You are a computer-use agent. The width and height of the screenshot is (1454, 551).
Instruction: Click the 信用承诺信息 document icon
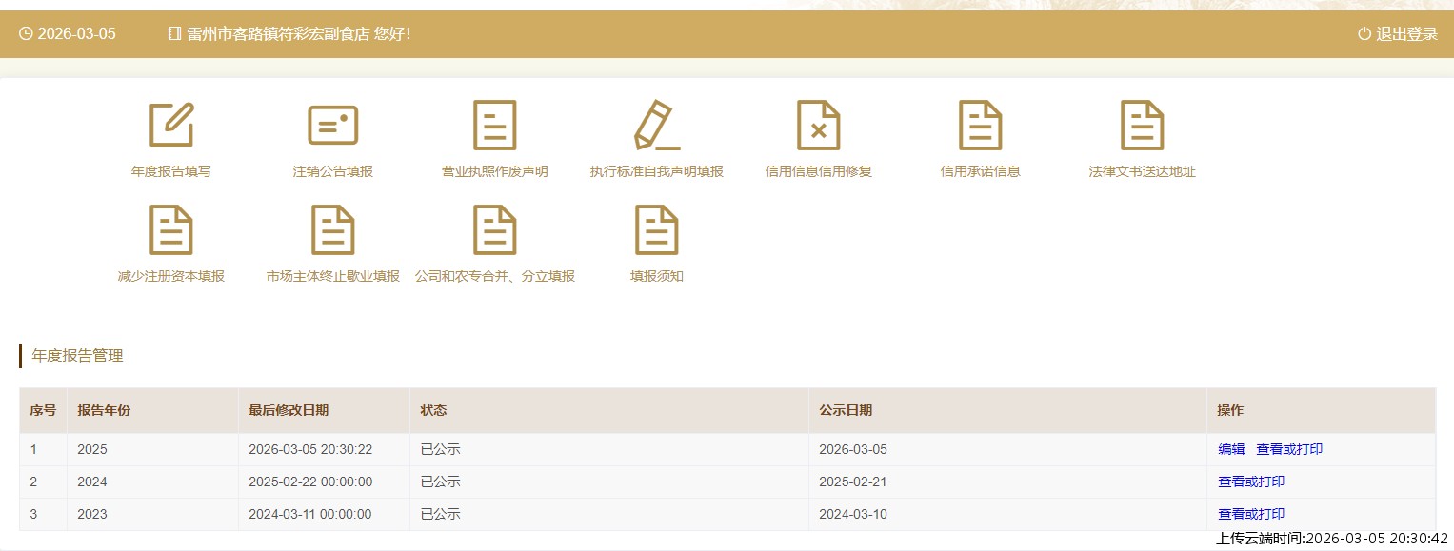[981, 125]
